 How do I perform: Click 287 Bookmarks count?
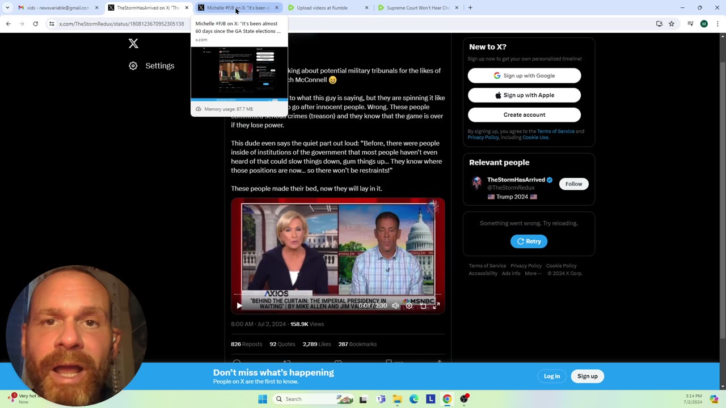pos(357,344)
